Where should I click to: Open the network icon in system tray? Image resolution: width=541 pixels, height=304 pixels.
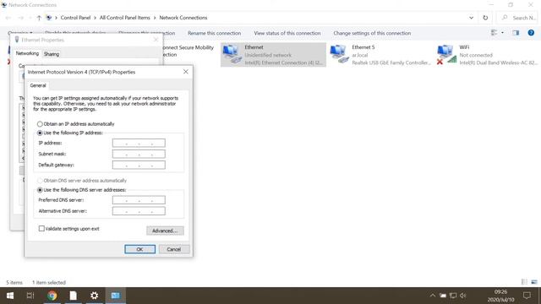(453, 296)
